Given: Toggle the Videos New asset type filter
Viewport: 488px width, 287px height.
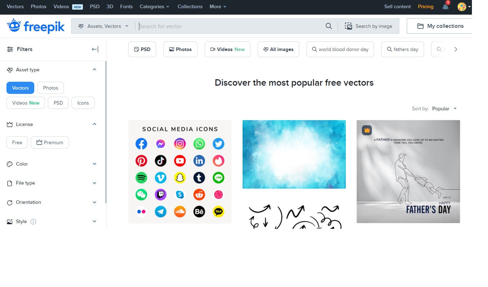Looking at the screenshot, I should (x=26, y=103).
